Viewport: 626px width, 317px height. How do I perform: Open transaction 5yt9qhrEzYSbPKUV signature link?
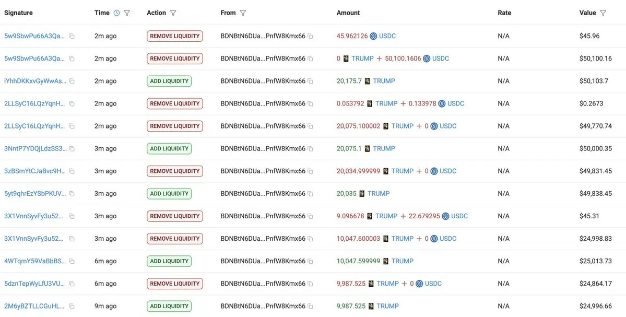click(x=35, y=194)
